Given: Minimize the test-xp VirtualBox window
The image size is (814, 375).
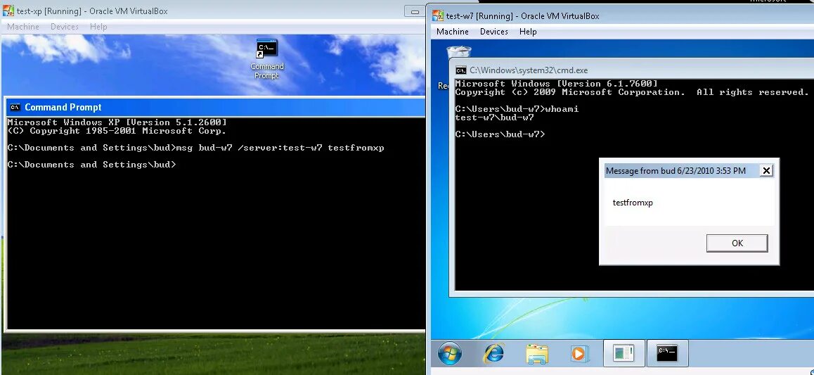Looking at the screenshot, I should pyautogui.click(x=415, y=11).
